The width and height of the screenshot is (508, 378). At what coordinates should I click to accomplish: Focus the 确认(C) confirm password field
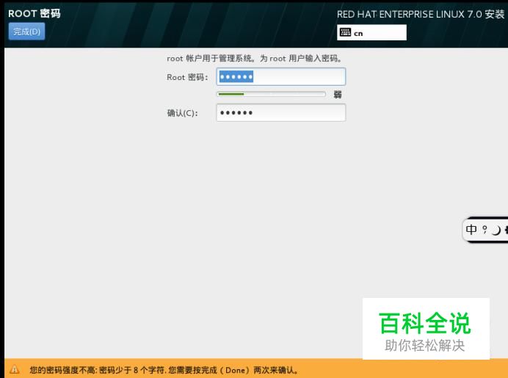point(281,113)
